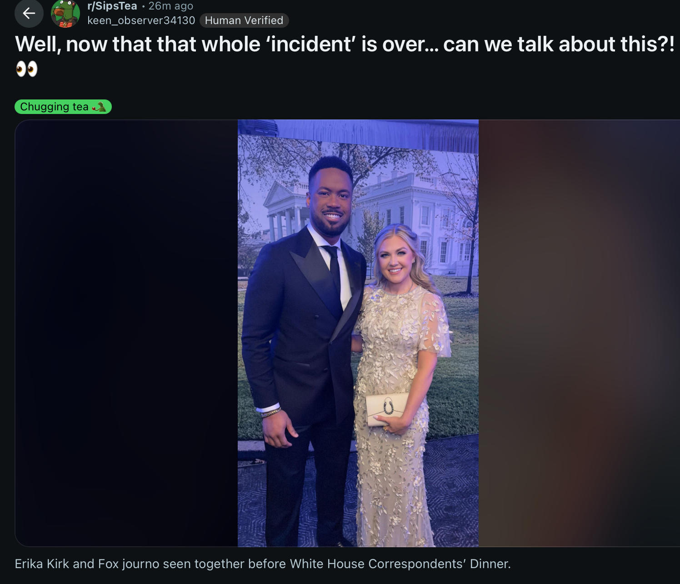Viewport: 680px width, 584px height.
Task: Click the emoji icon inside the flair tag
Action: point(99,107)
